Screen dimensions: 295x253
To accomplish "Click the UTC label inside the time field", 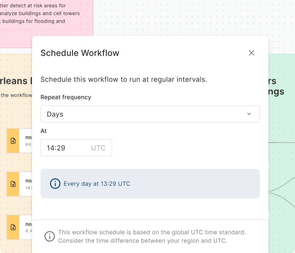I will pyautogui.click(x=98, y=148).
